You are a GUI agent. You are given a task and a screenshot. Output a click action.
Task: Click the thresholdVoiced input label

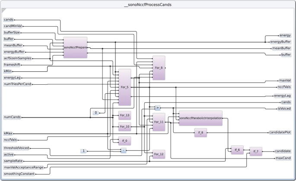[17, 148]
